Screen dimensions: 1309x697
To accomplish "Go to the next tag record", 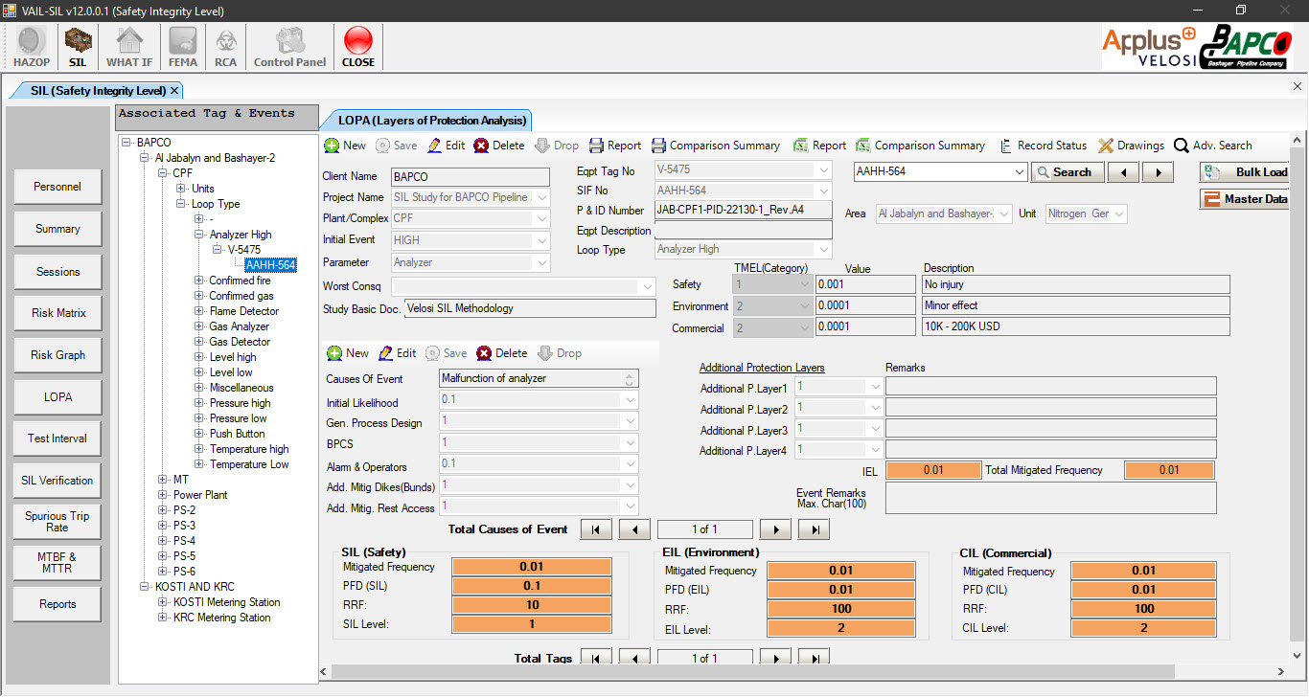I will (x=775, y=658).
